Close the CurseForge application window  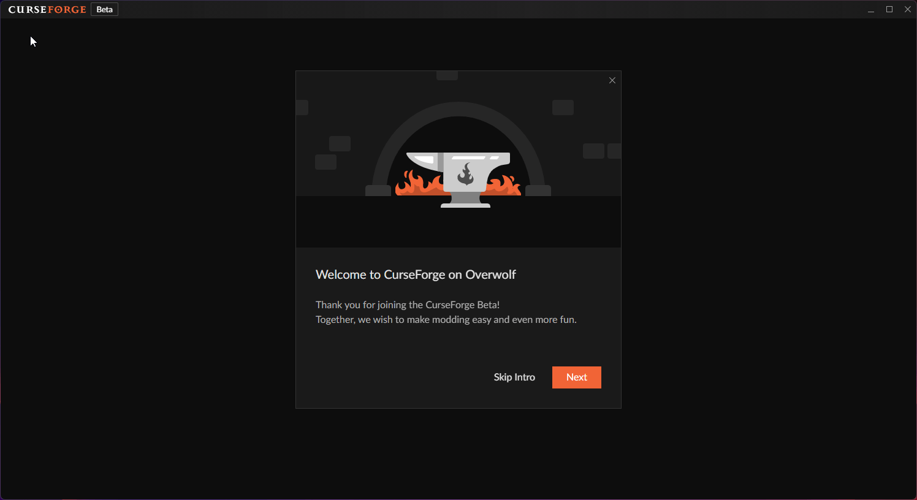tap(908, 9)
